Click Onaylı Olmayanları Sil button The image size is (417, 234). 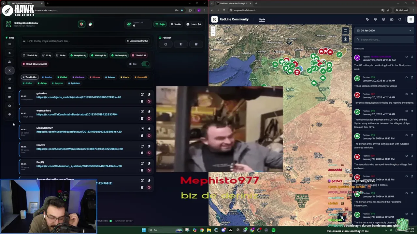tap(35, 64)
